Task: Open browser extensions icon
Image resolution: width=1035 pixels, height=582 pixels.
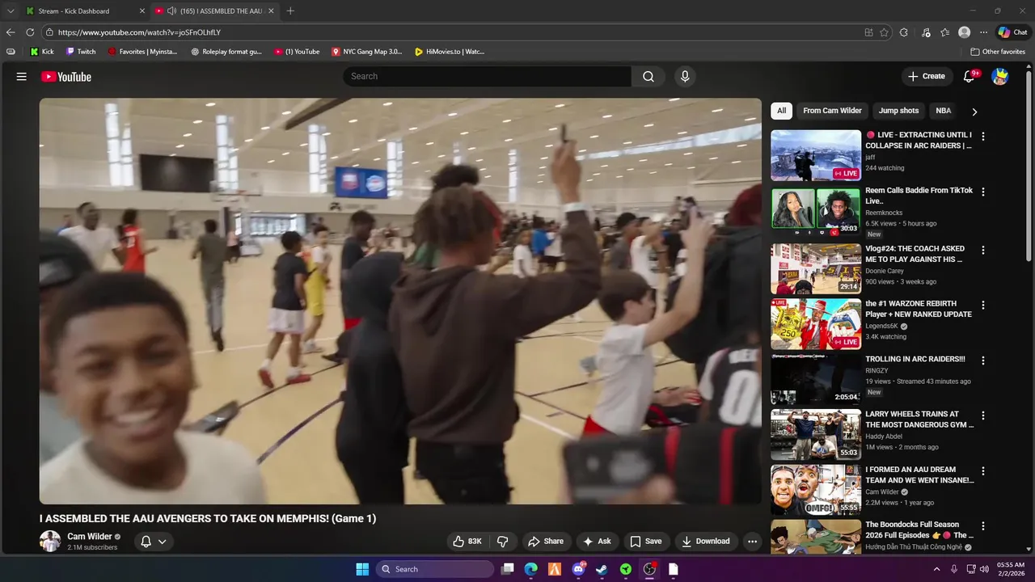Action: 904,32
